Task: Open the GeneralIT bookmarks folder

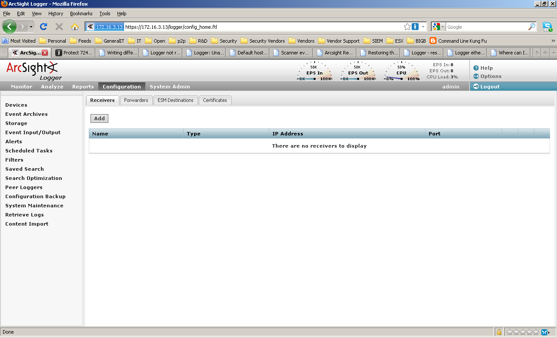Action: (x=109, y=41)
